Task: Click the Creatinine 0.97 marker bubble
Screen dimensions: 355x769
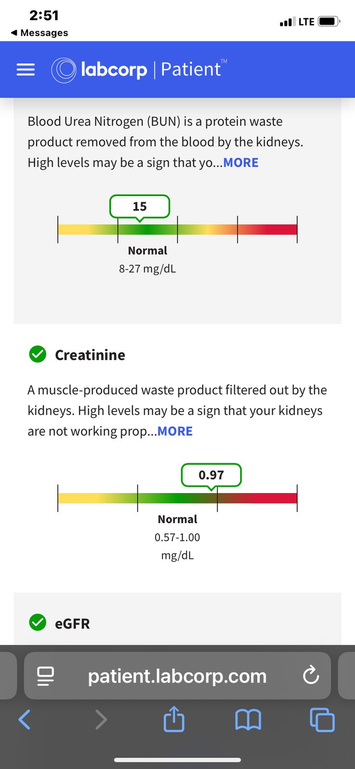Action: tap(211, 475)
